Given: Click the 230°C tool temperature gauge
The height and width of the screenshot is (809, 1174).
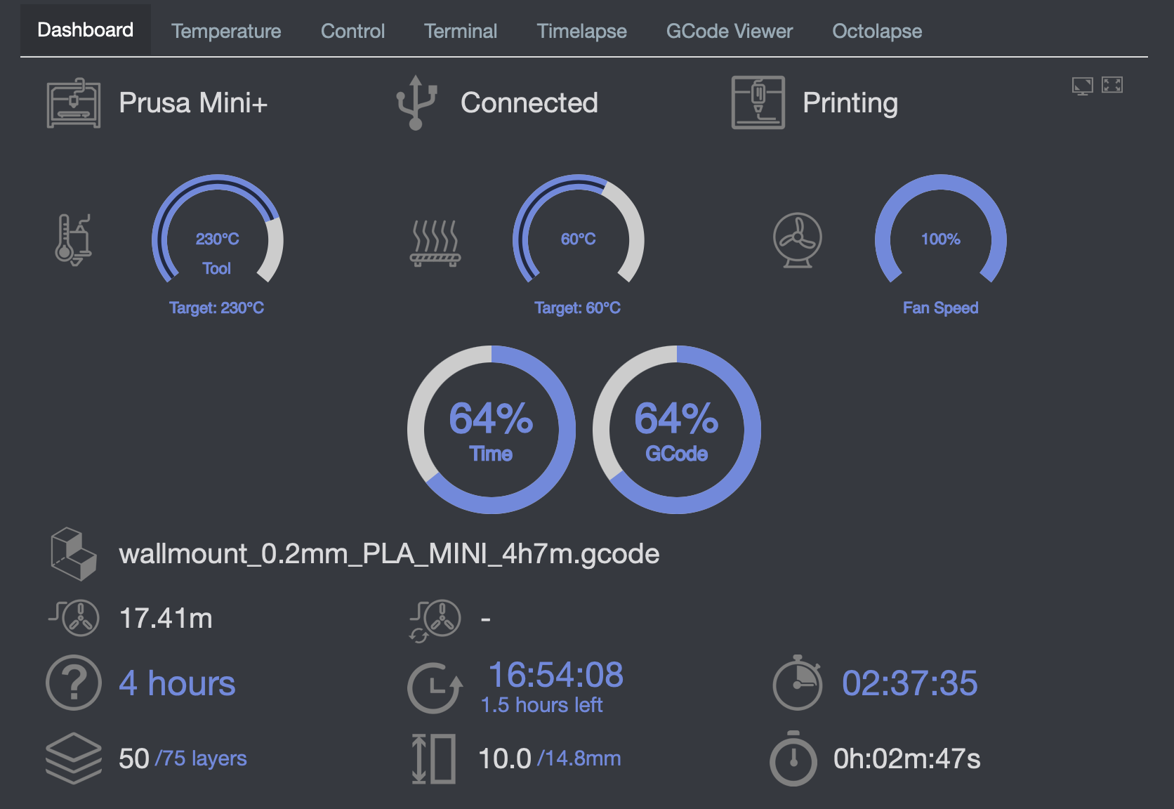Looking at the screenshot, I should 217,239.
